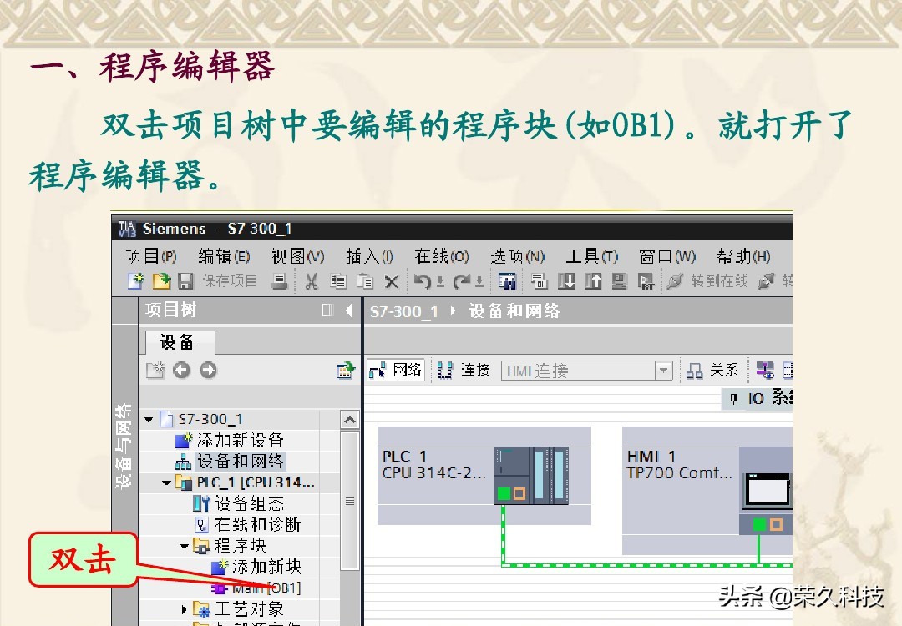Click the Paste icon in the toolbar

(364, 281)
